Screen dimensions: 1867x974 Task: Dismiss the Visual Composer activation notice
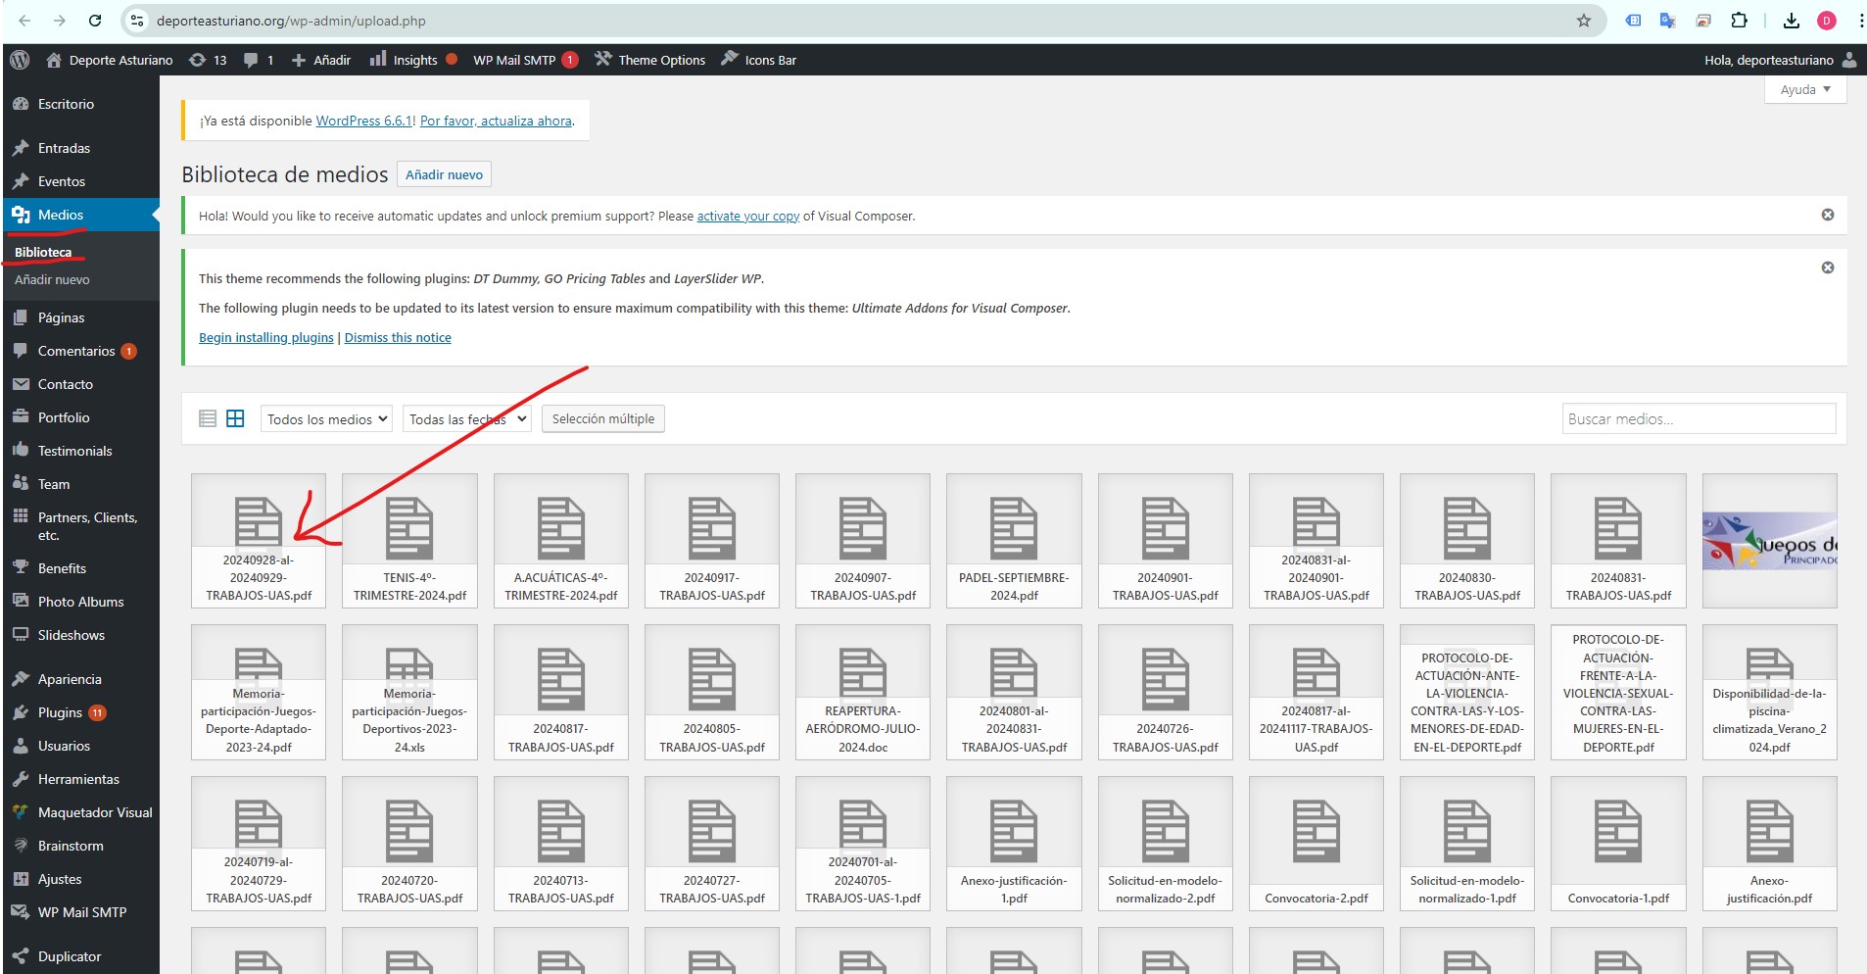click(1827, 215)
